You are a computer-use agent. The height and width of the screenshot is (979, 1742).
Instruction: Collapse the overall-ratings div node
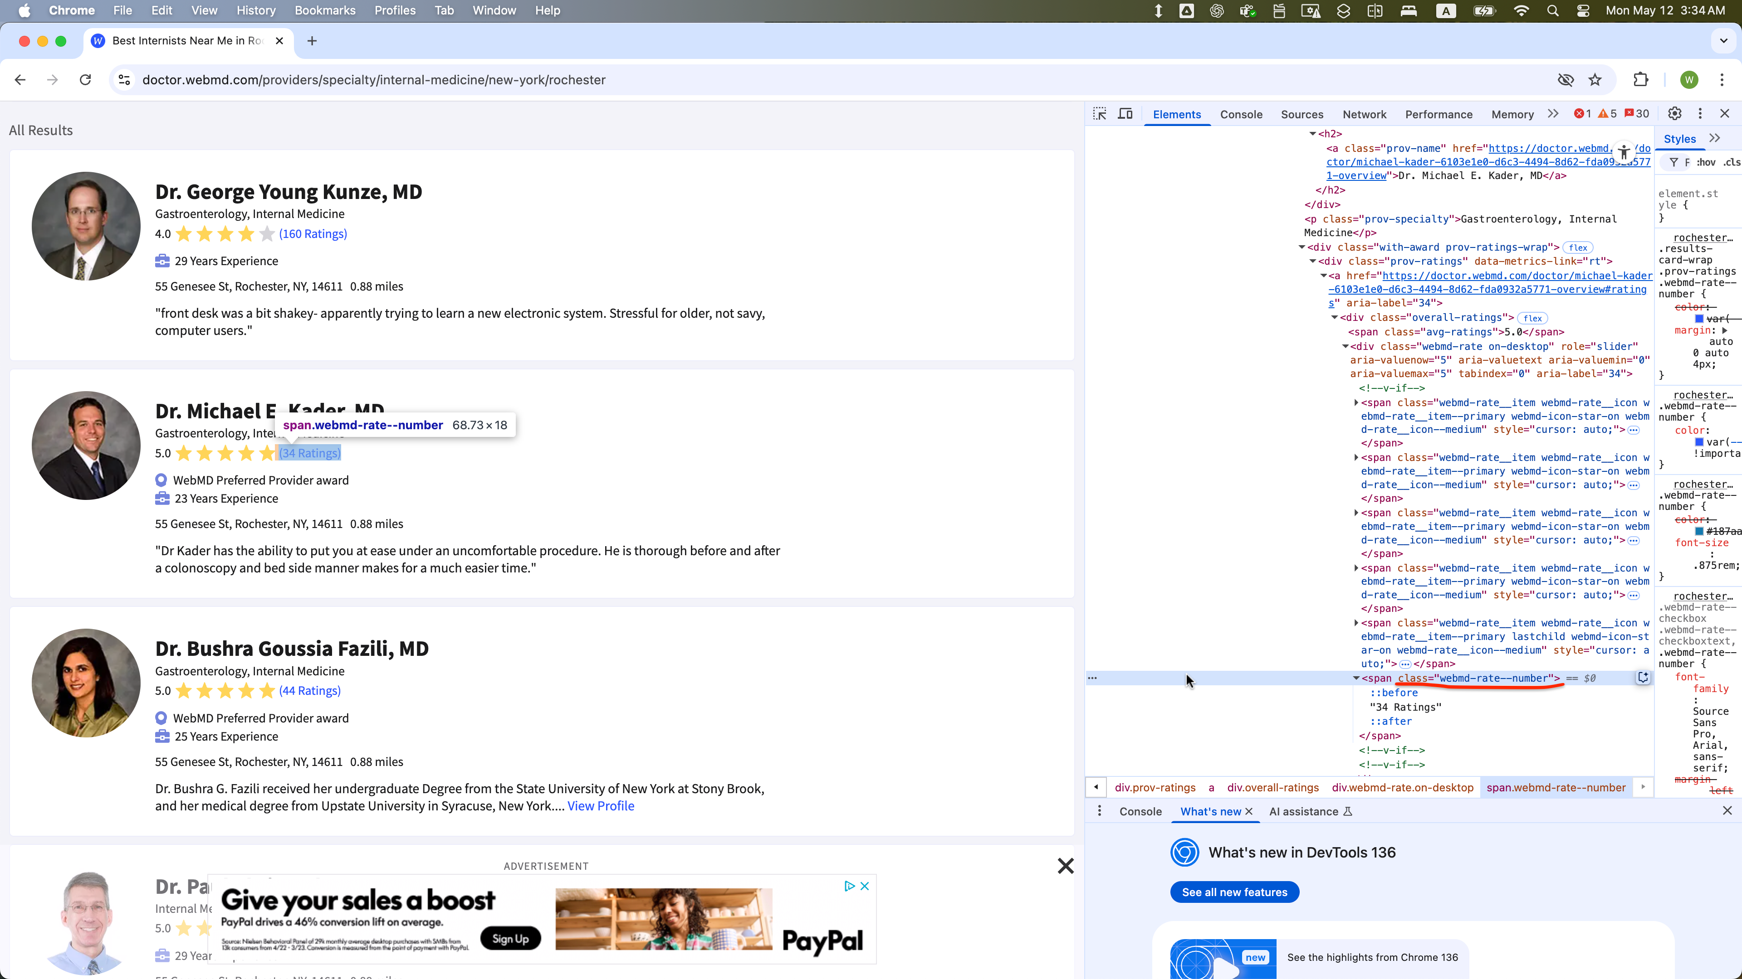[x=1334, y=318]
